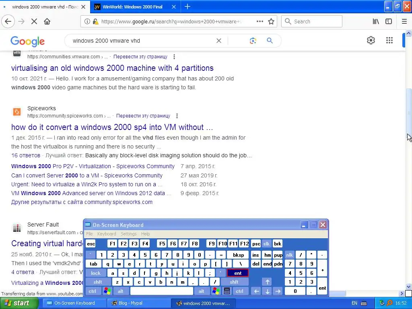Open the Google logo homepage link
412x309 pixels.
tap(28, 41)
